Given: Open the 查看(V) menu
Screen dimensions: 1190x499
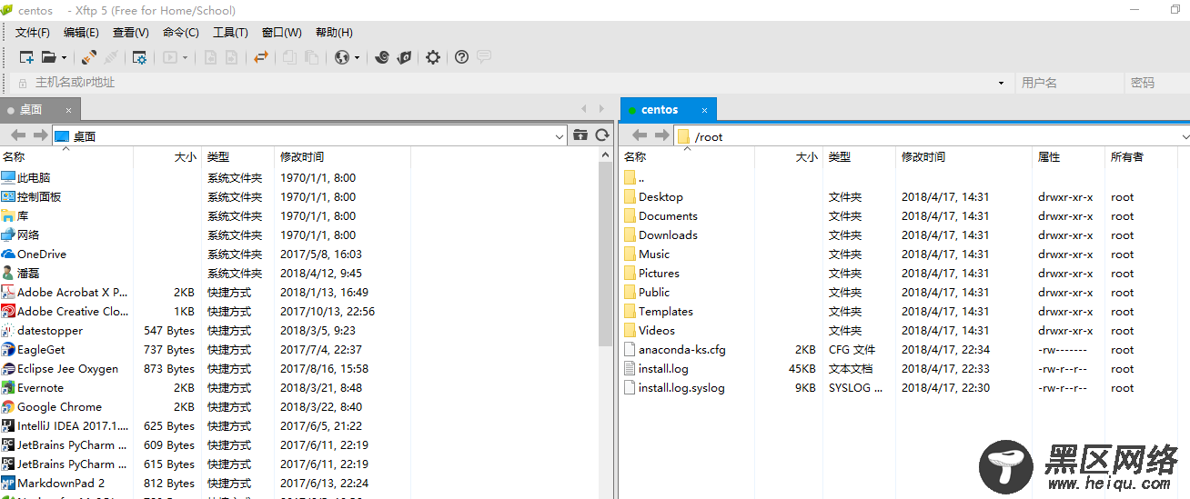Looking at the screenshot, I should tap(130, 33).
